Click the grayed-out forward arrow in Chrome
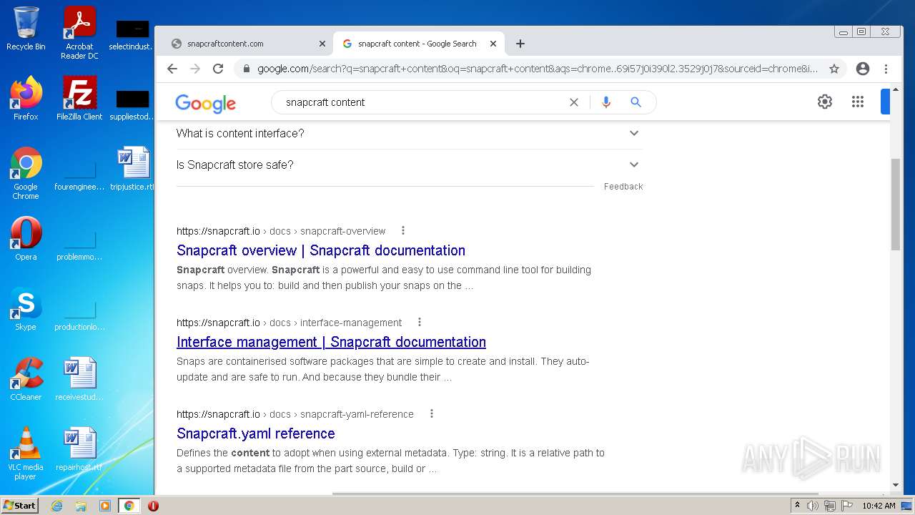This screenshot has height=515, width=915. [x=195, y=69]
